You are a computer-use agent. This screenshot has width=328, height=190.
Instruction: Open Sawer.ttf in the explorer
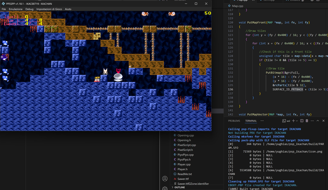click(183, 179)
